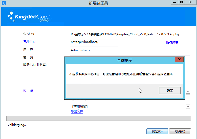The width and height of the screenshot is (197, 139).
Task: Maximize the 扩展包工具 window
Action: [x=181, y=2]
